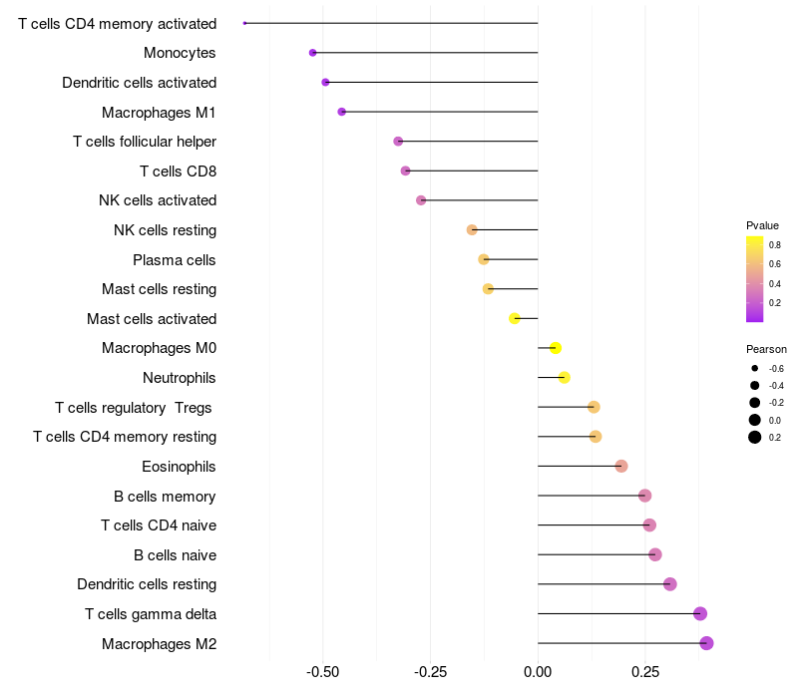Click the T cells CD4 memory activated label
Screen dimensions: 798x698
tap(117, 24)
